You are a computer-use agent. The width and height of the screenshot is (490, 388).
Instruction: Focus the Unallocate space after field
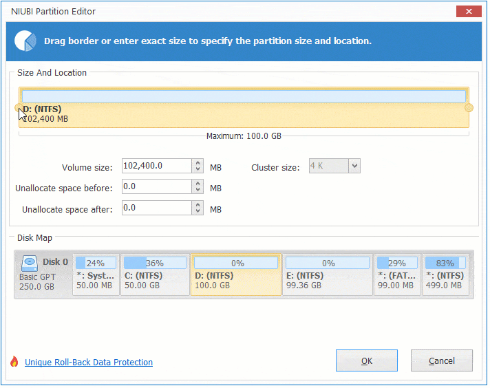tap(156, 208)
